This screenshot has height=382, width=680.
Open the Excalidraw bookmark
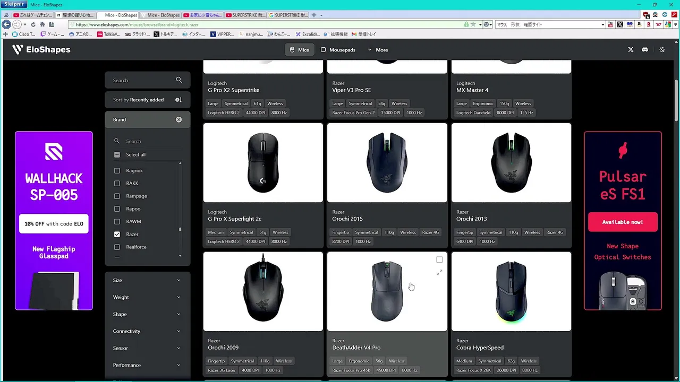308,34
